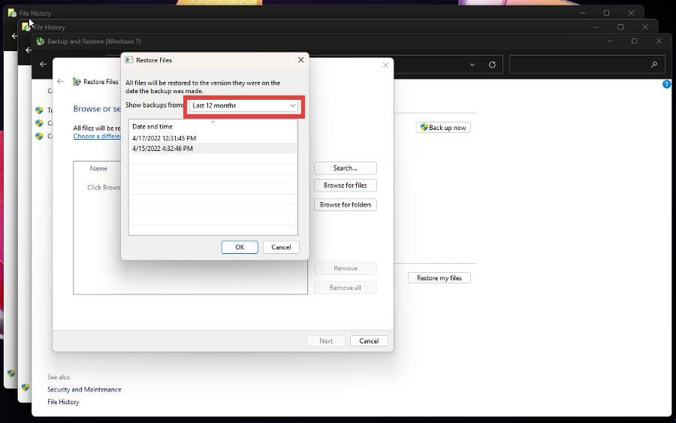Click the Date and time column header
The image size is (676, 423).
[x=152, y=126]
